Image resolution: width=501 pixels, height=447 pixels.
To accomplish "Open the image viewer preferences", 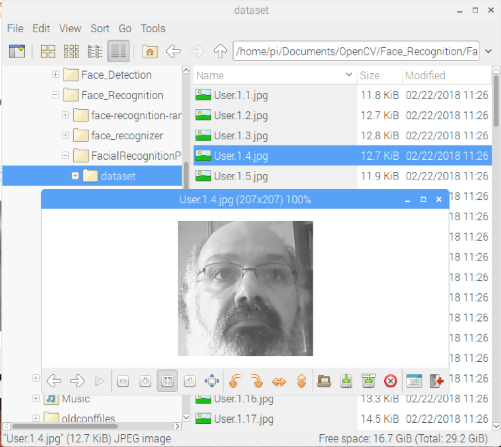I will (x=414, y=381).
